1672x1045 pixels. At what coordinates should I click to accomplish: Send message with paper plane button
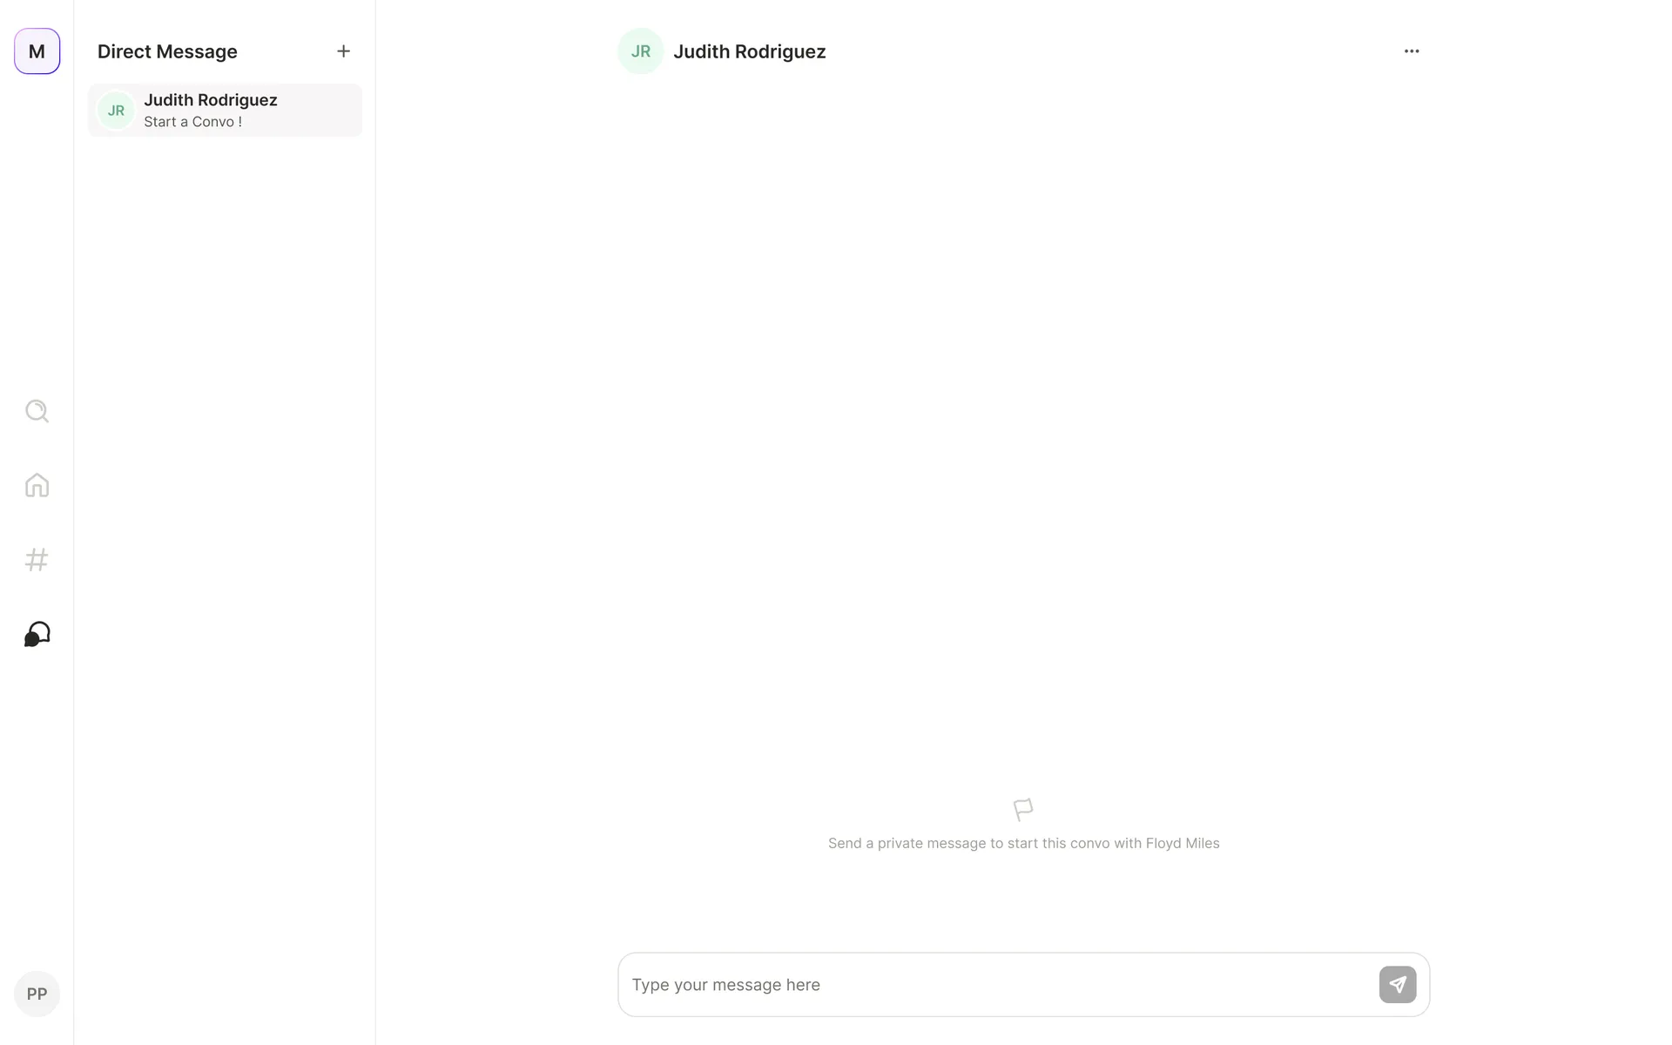click(1398, 985)
